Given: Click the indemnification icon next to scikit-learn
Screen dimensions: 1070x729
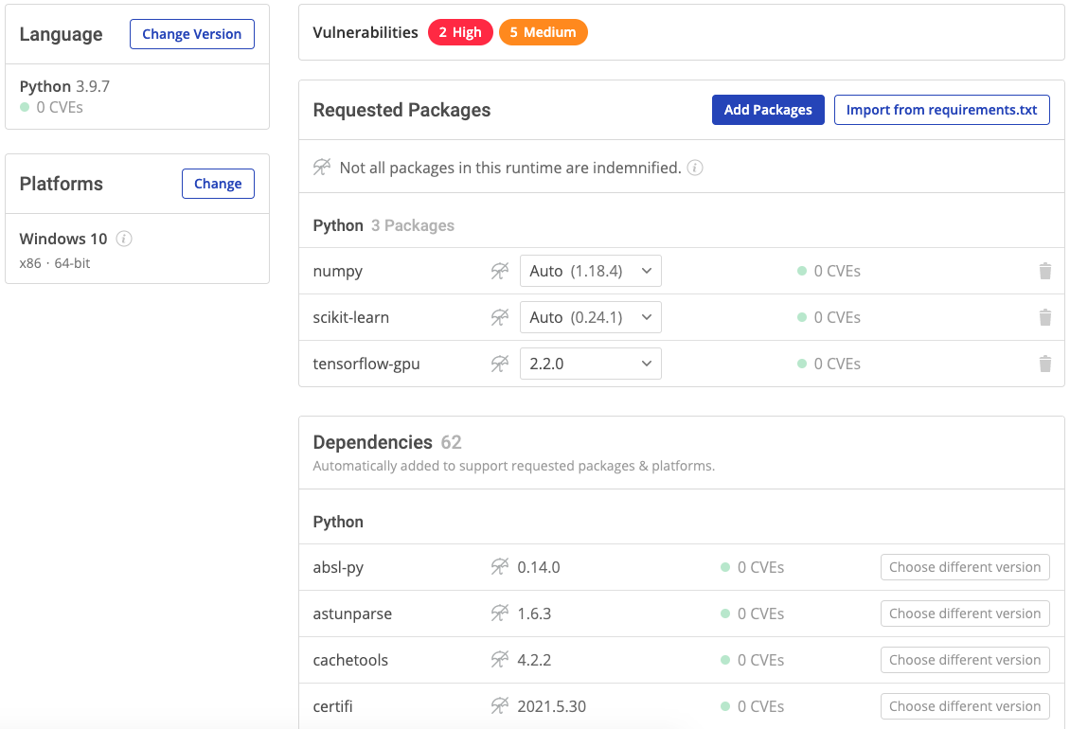Looking at the screenshot, I should pos(499,317).
